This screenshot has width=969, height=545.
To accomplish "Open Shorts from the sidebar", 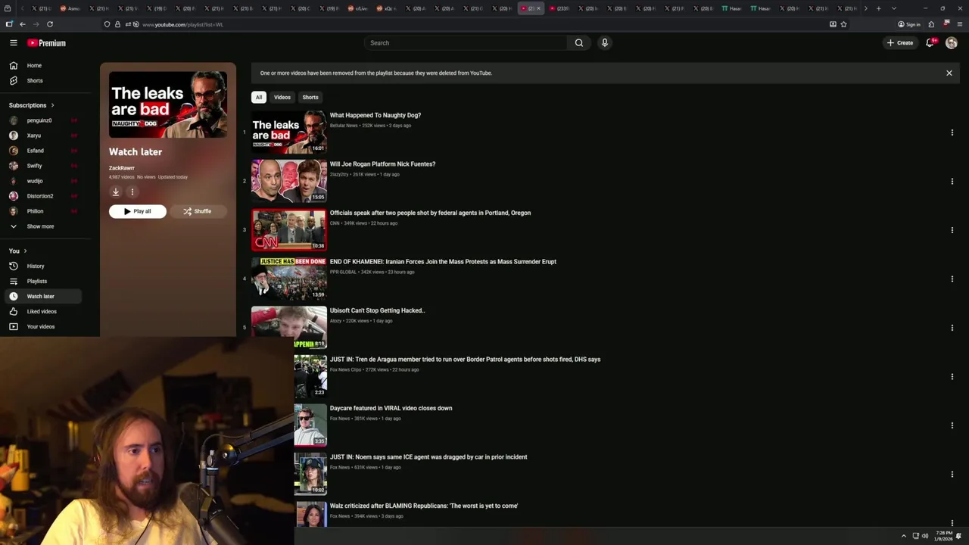I will click(x=42, y=81).
